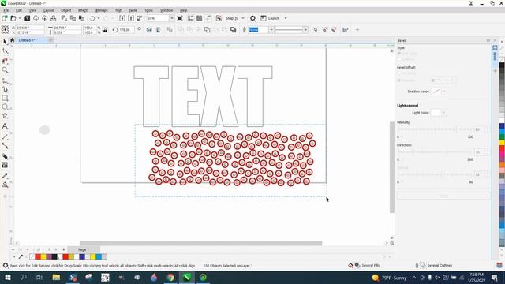Image resolution: width=505 pixels, height=284 pixels.
Task: Select the Text tool (A)
Action: [x=6, y=126]
